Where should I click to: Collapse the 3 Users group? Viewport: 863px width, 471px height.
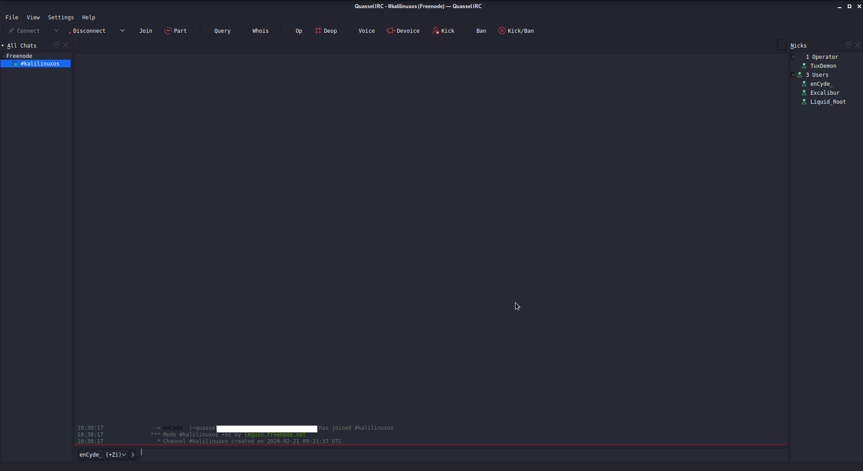pyautogui.click(x=793, y=75)
